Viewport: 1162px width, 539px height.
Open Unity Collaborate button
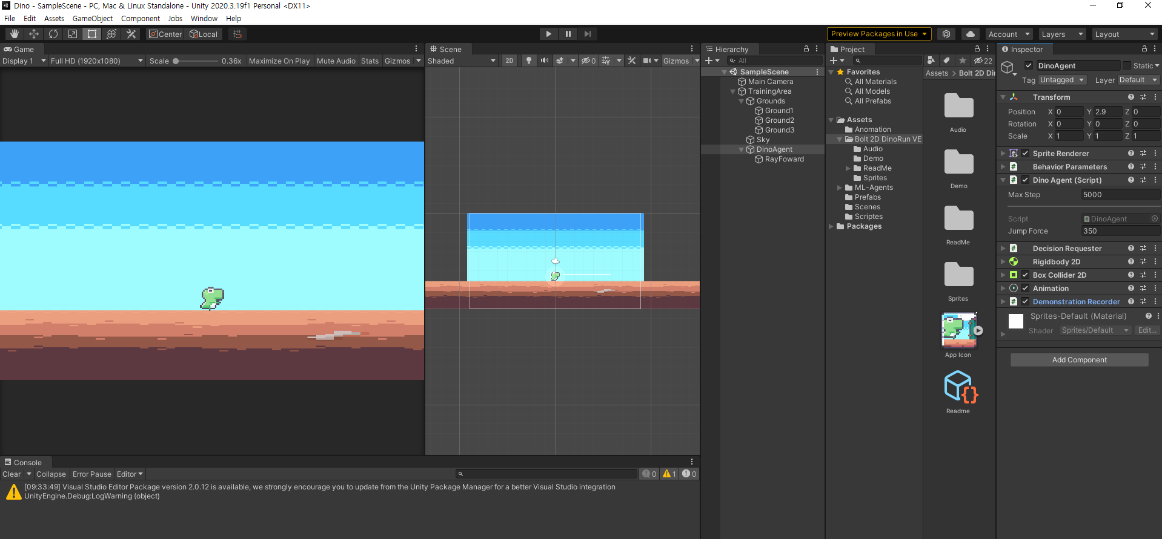(946, 34)
